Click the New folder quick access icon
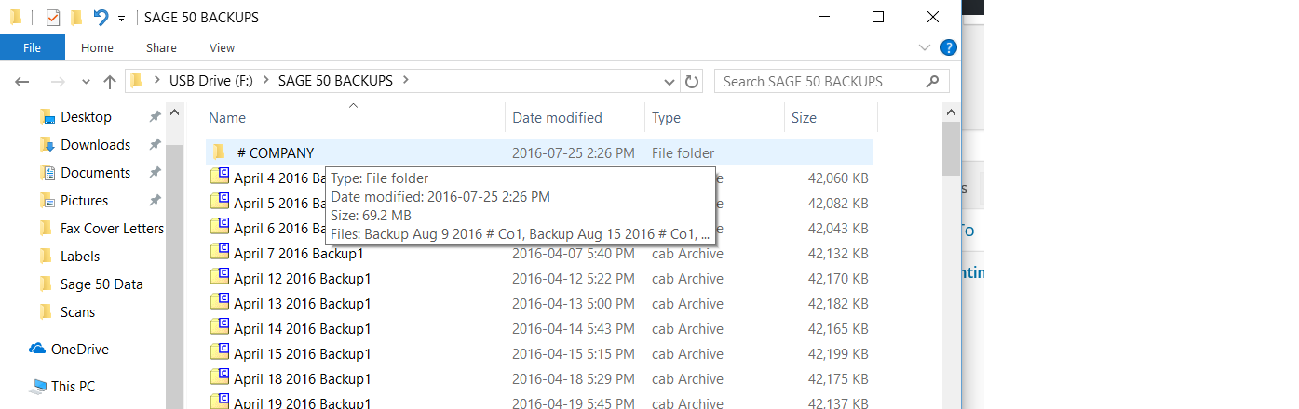 (x=76, y=17)
